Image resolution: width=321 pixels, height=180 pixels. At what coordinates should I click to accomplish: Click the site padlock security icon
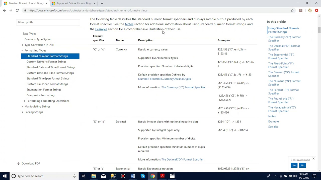[25, 10]
